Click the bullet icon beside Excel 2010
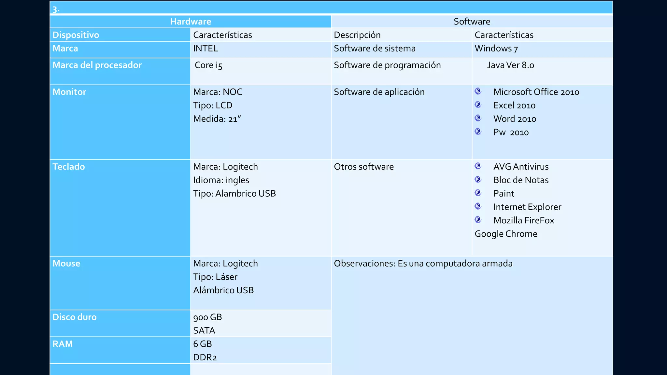 (x=478, y=104)
